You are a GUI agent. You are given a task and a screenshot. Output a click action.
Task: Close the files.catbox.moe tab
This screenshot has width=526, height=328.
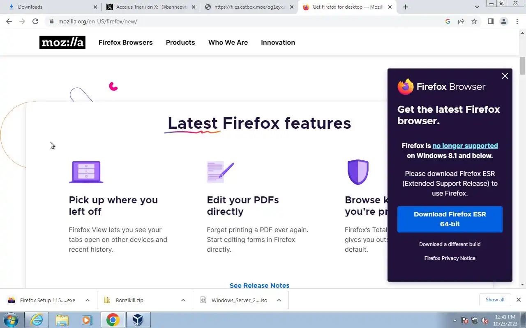292,7
